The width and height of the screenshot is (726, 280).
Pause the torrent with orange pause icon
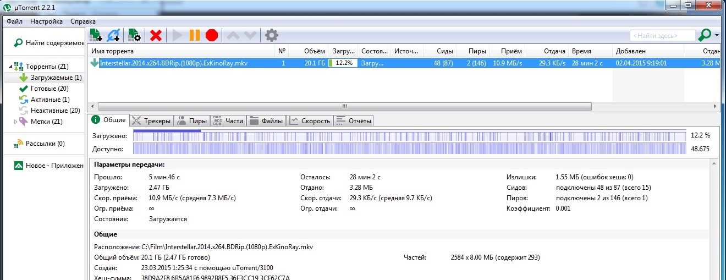coord(195,35)
